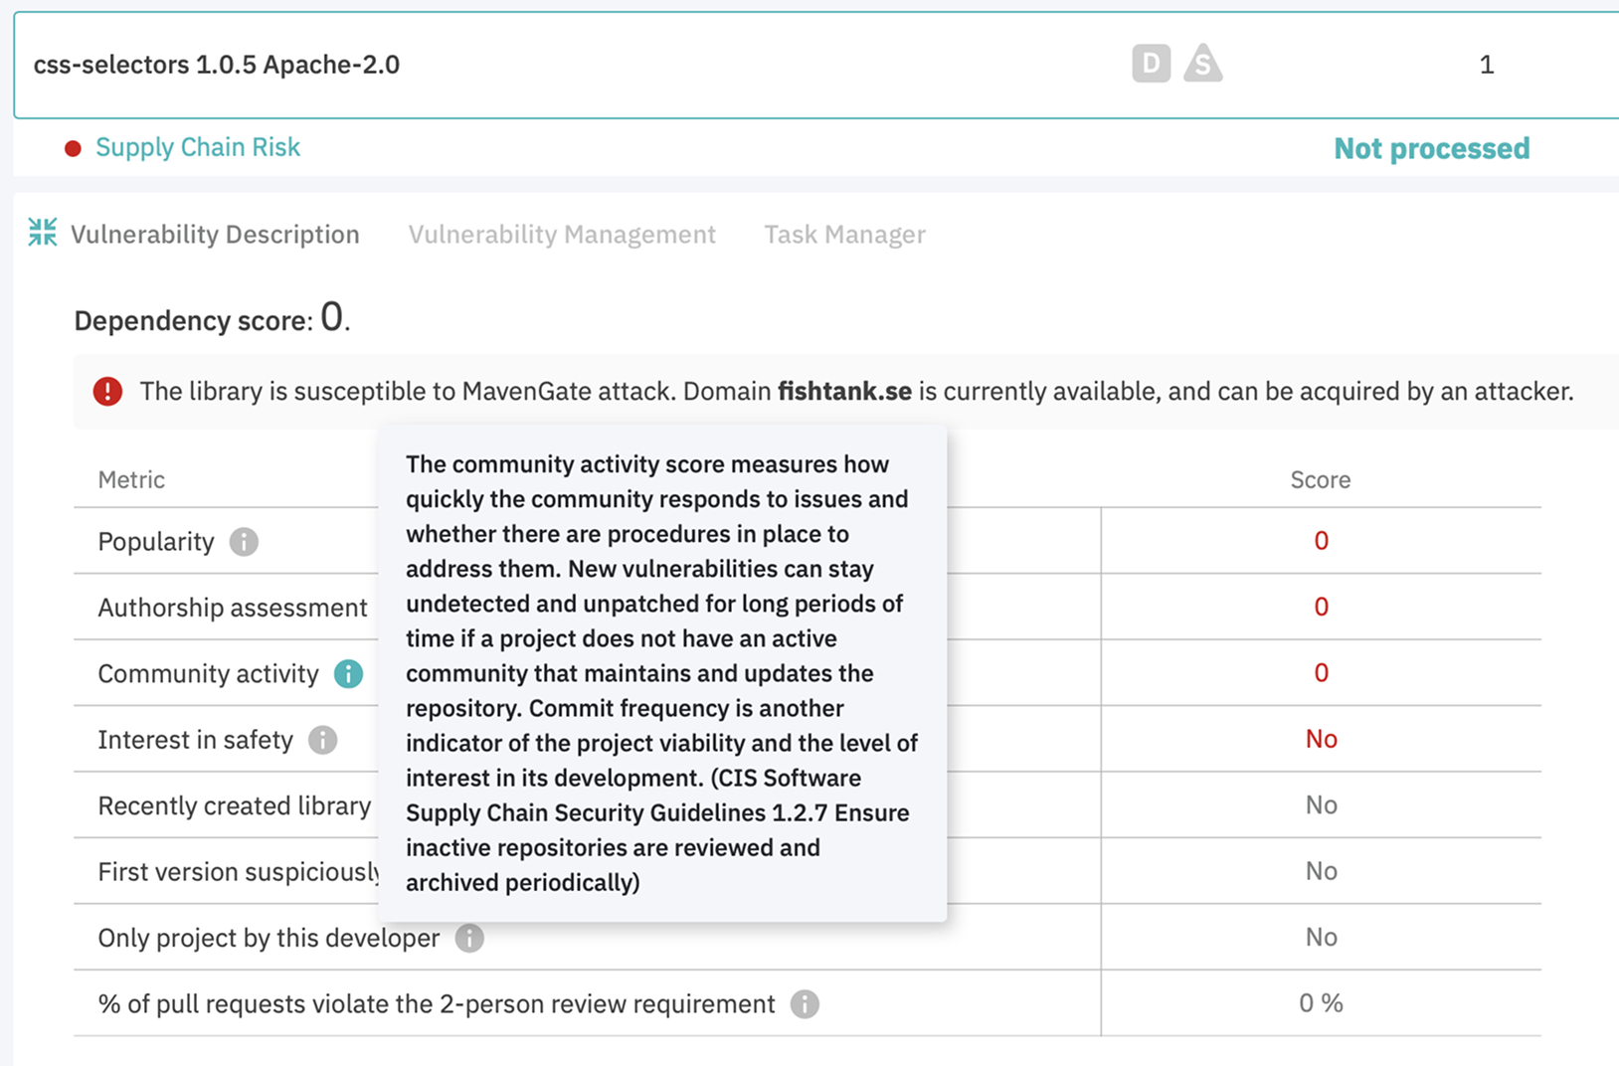
Task: Click the Popularity metric label
Action: [x=156, y=541]
